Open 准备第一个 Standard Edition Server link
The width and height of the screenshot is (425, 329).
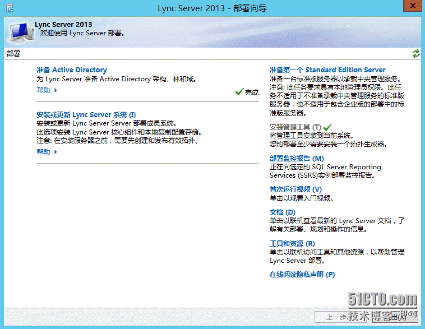coord(327,70)
